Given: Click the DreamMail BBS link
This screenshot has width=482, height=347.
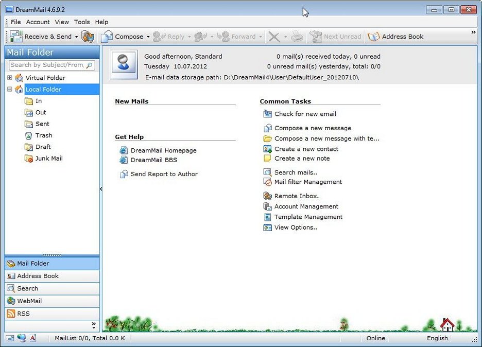Looking at the screenshot, I should (x=153, y=160).
